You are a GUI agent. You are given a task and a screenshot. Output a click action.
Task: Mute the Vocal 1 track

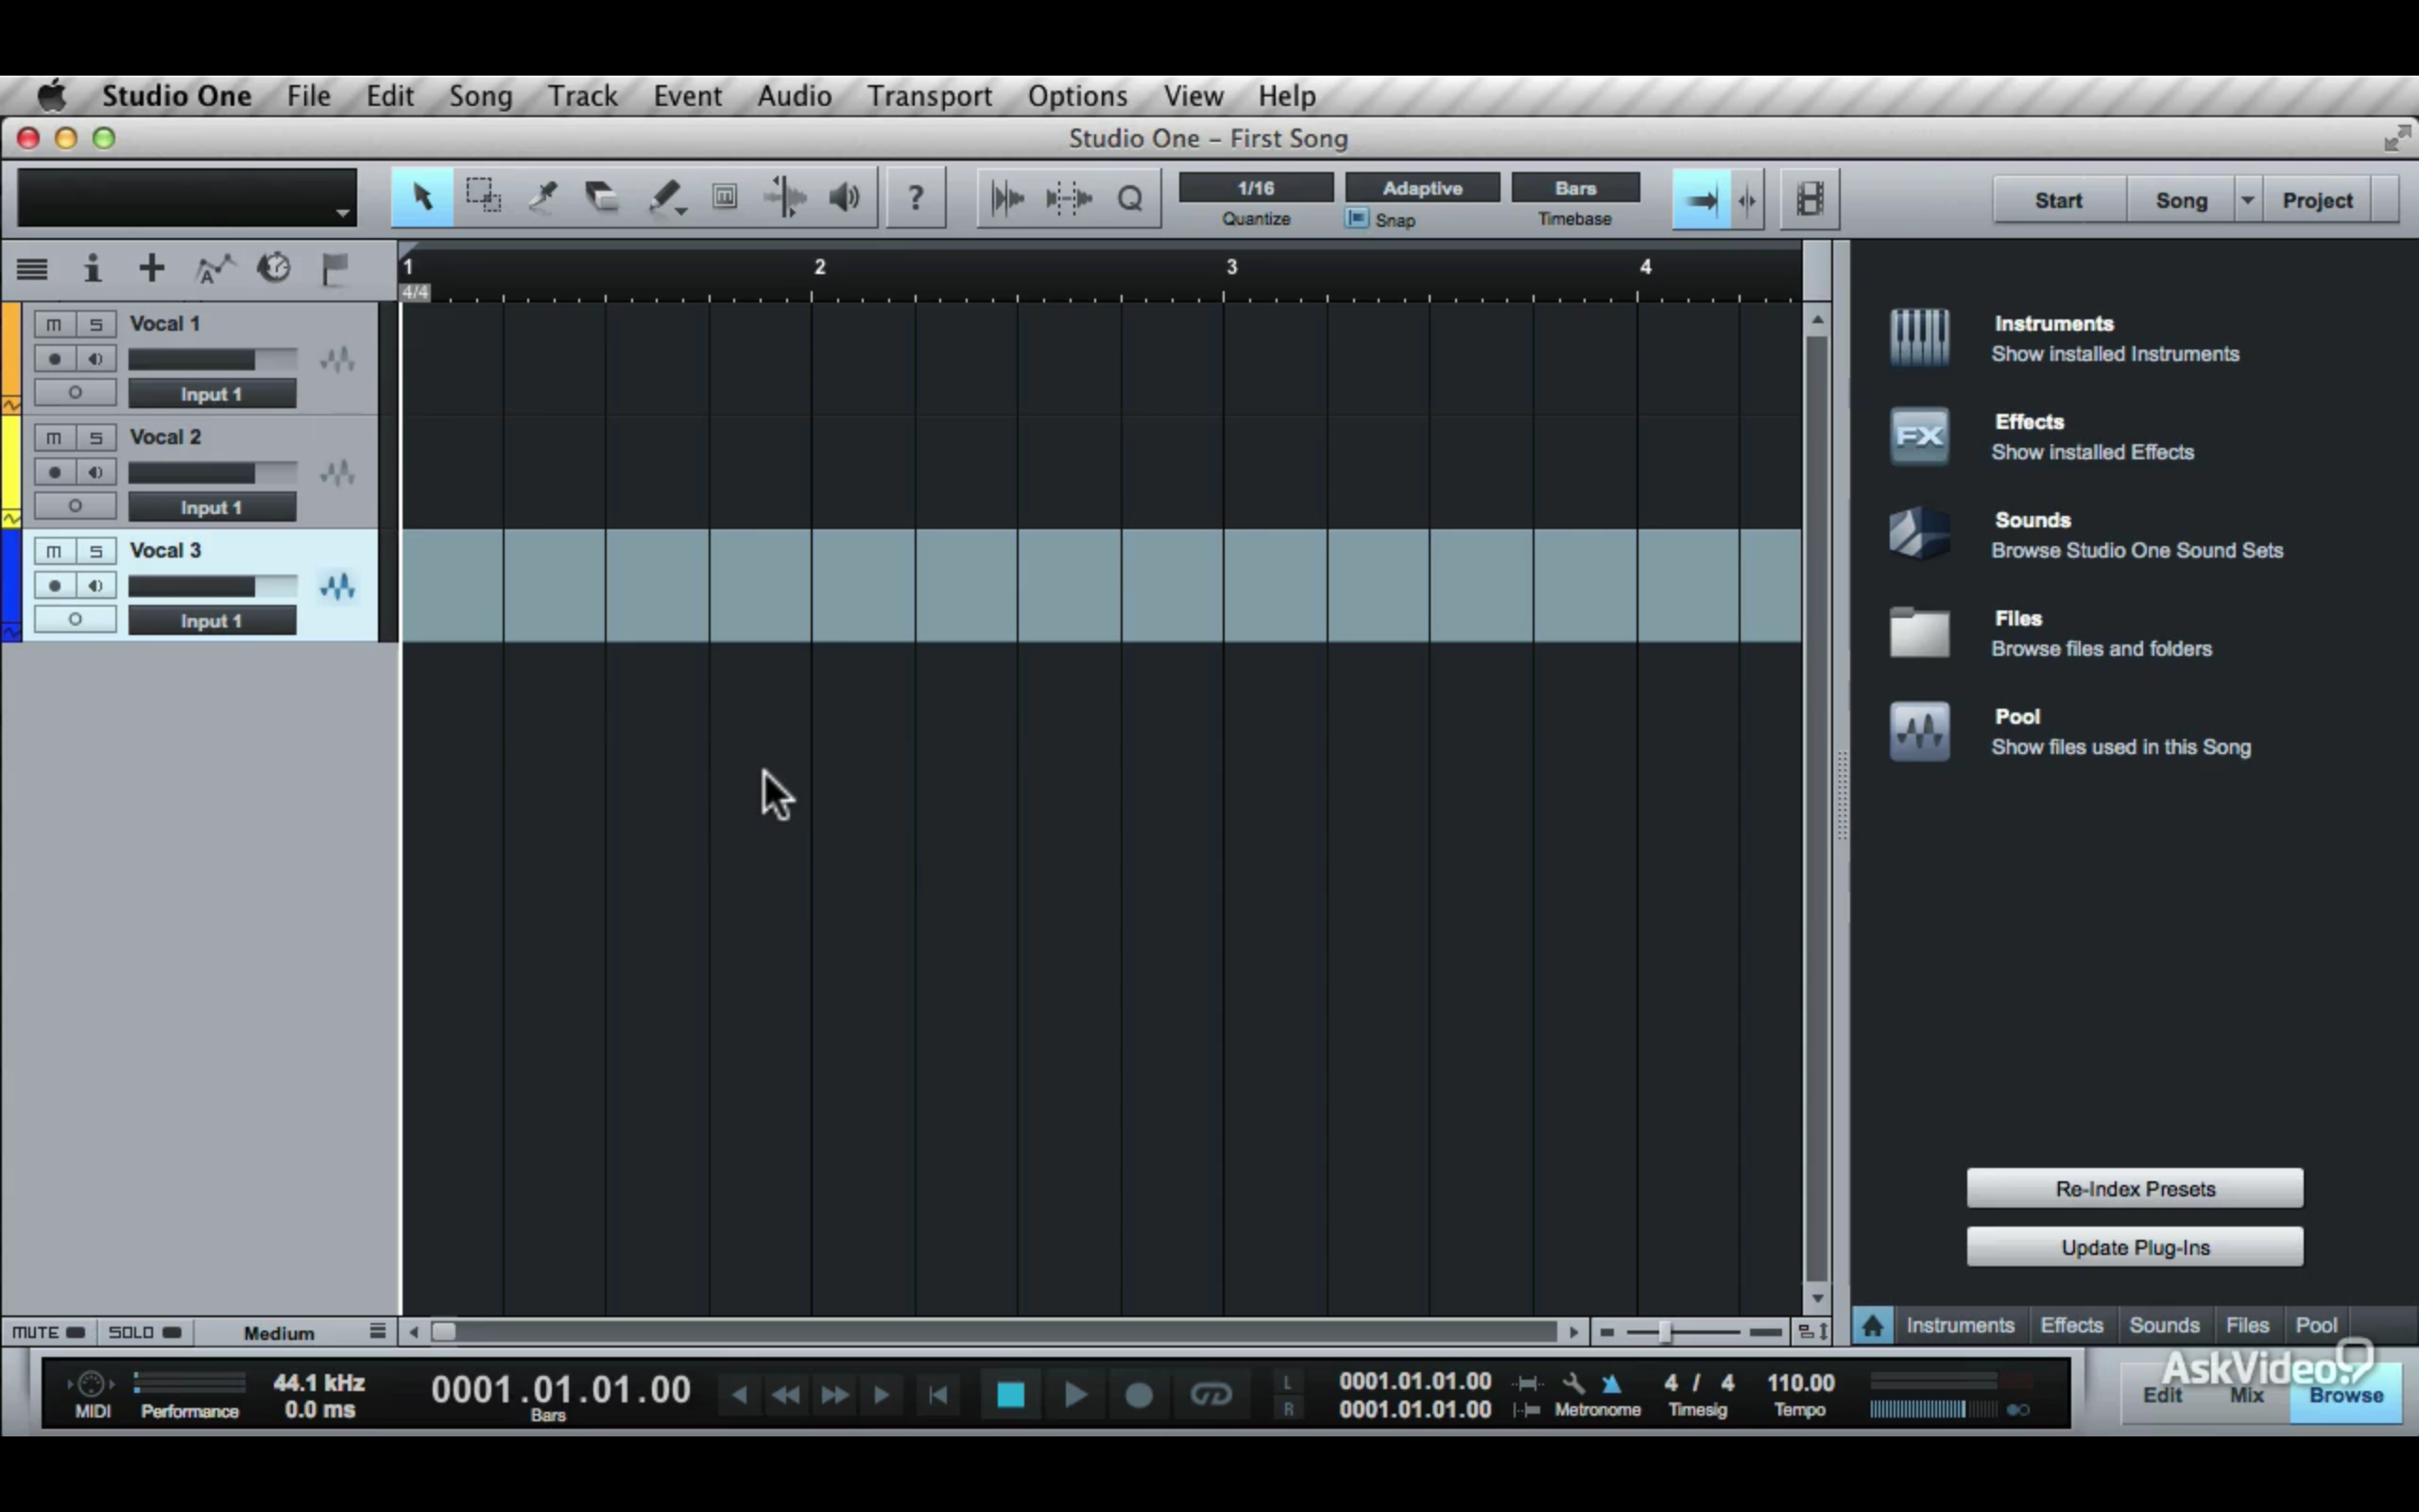click(x=53, y=323)
